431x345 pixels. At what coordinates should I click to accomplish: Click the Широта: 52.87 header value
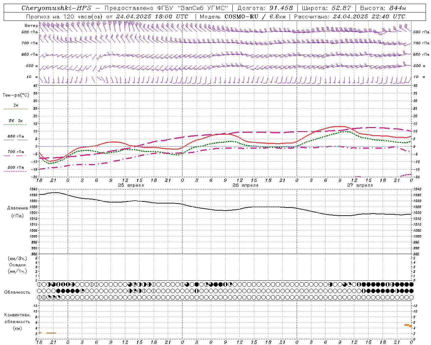(326, 8)
